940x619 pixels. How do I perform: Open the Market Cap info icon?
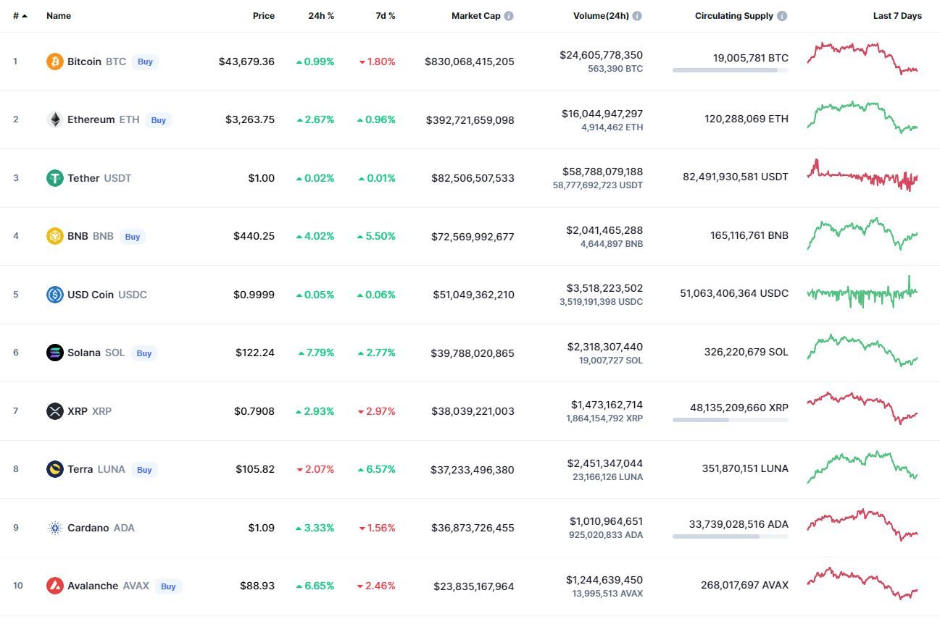509,16
